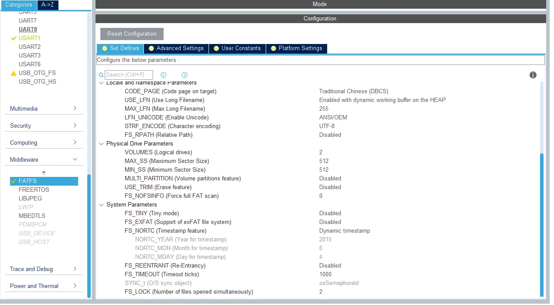The height and width of the screenshot is (305, 554).
Task: Collapse Locale and Namespace Parameters group
Action: (101, 83)
